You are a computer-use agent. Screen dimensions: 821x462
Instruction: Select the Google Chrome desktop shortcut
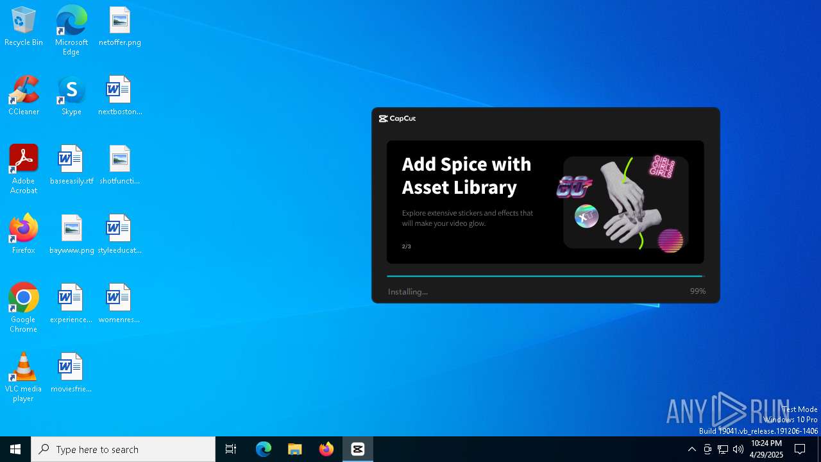[x=24, y=308]
